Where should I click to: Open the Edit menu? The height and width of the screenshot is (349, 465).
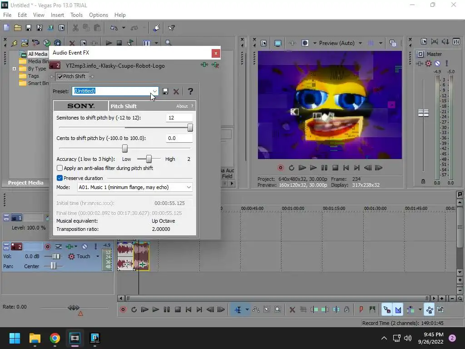click(x=22, y=15)
